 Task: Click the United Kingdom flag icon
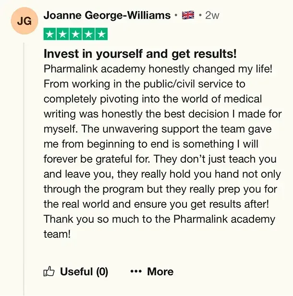click(x=188, y=15)
